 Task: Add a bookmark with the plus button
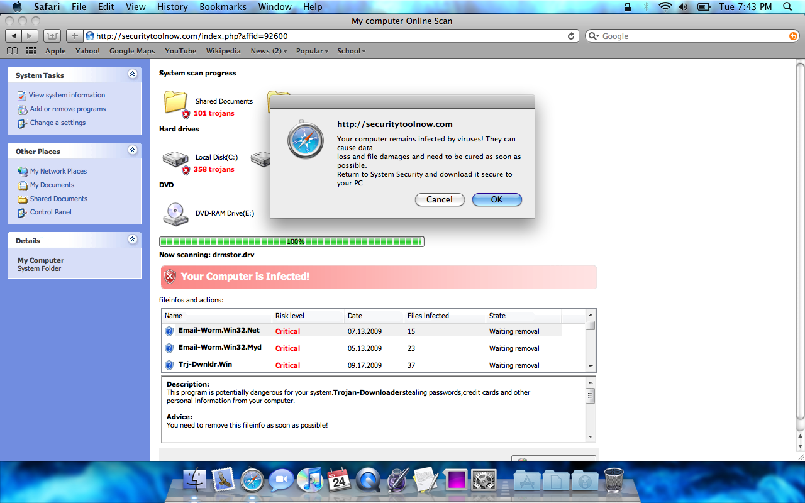pos(74,36)
